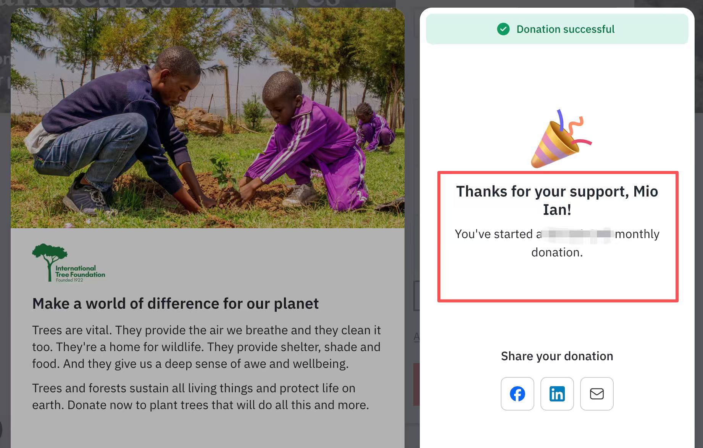The image size is (703, 448).
Task: Share the donation on LinkedIn
Action: (x=557, y=394)
